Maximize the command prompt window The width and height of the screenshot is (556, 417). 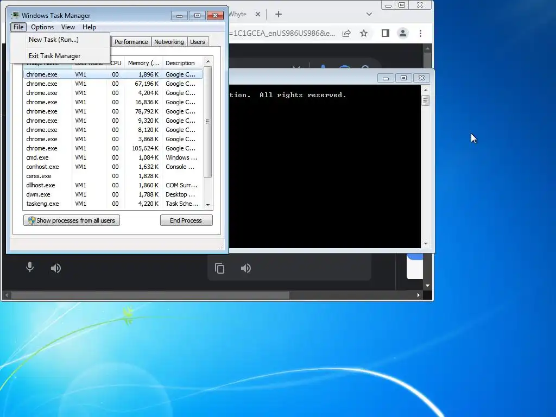coord(403,78)
